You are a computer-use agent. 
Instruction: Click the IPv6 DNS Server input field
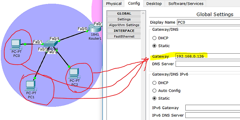[213, 115]
